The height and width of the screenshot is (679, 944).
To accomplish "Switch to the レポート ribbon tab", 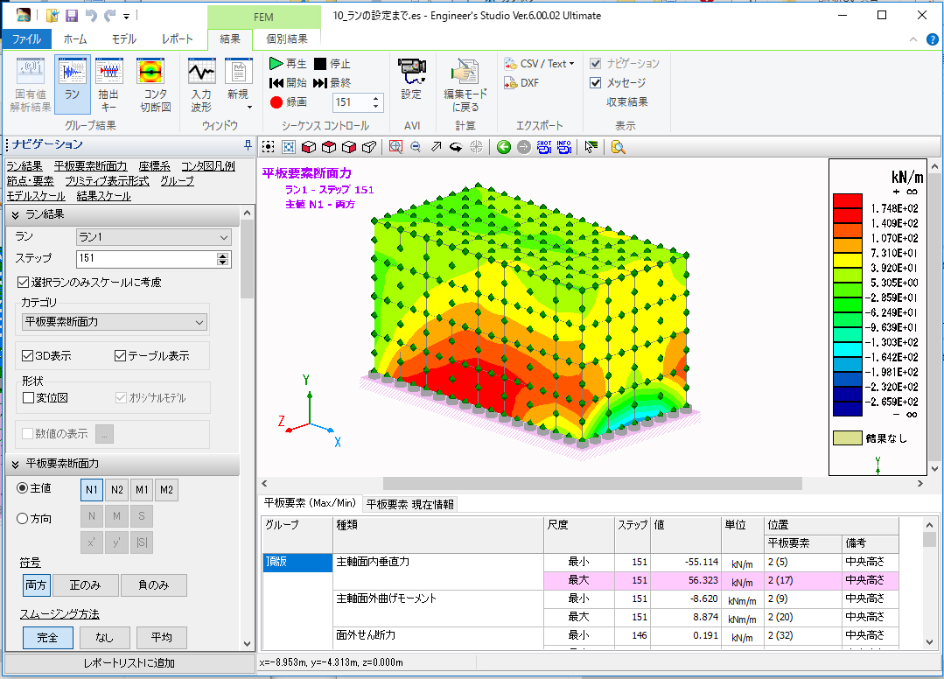I will coord(177,39).
